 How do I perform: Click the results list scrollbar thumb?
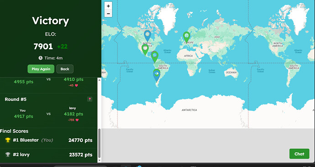point(99,143)
